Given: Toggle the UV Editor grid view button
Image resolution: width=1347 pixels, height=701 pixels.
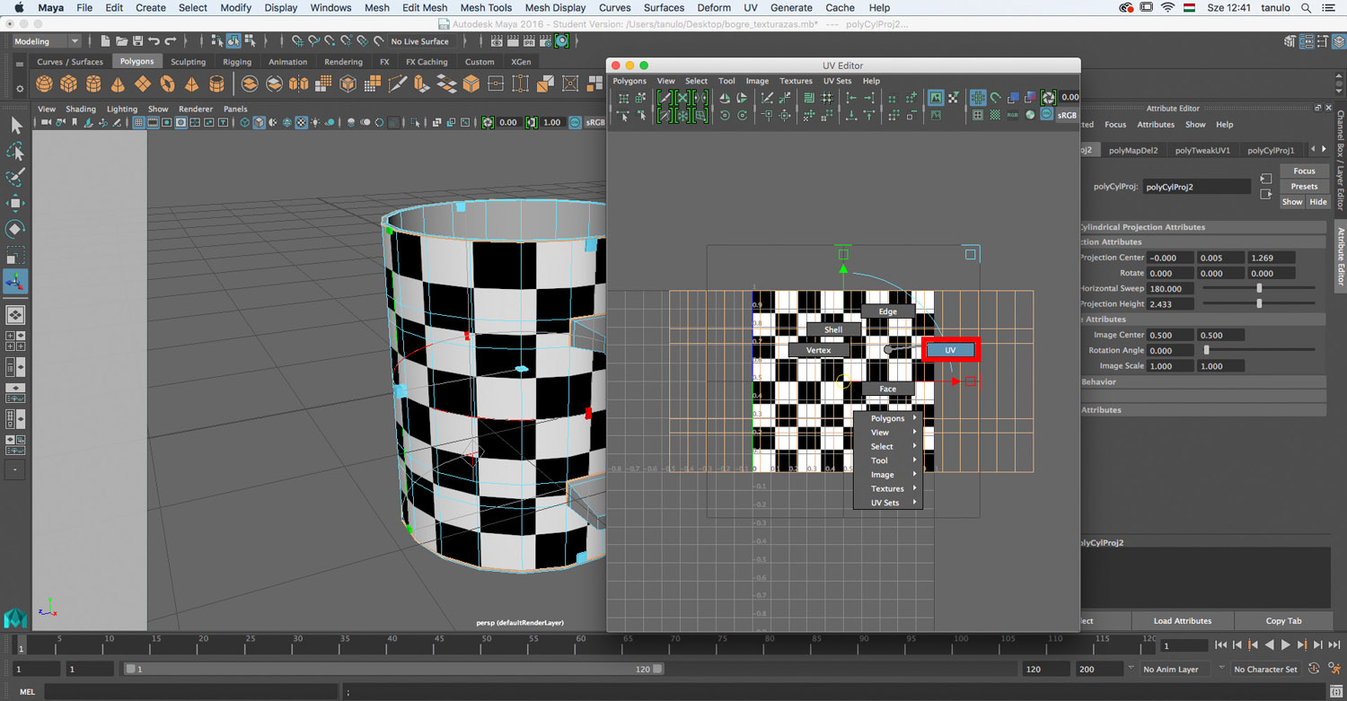Looking at the screenshot, I should coord(977,97).
